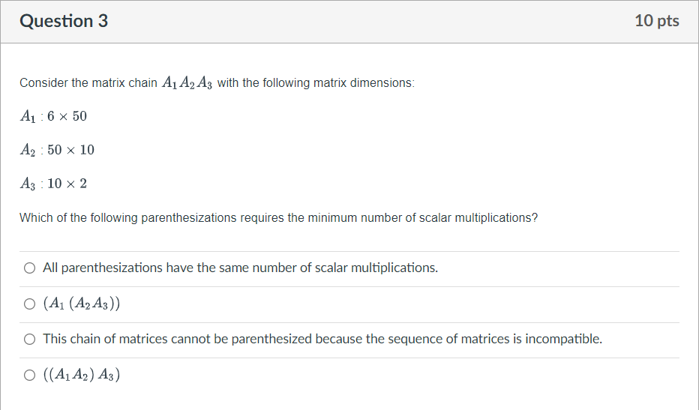Choose the ((A1A2) A3) radio button
This screenshot has height=410, width=699.
click(x=29, y=376)
